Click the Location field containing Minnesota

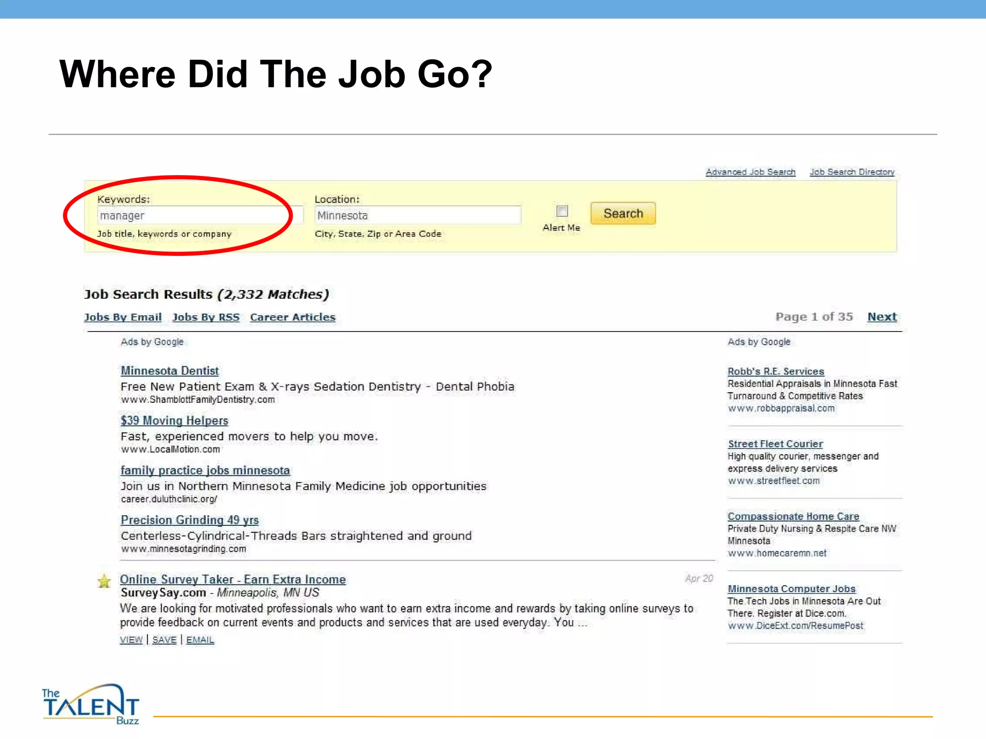418,215
